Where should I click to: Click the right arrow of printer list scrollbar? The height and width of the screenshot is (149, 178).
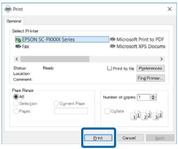coord(161,59)
